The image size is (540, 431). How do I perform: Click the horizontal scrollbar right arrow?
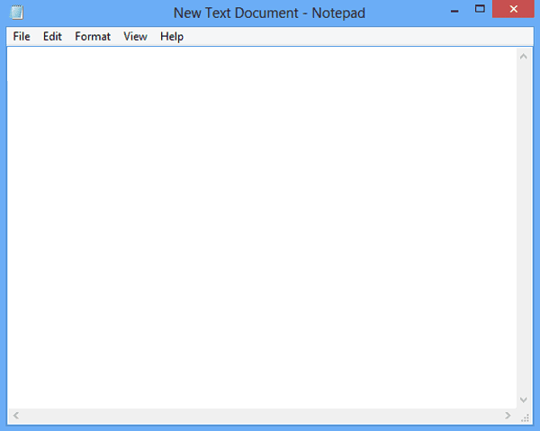tap(508, 416)
